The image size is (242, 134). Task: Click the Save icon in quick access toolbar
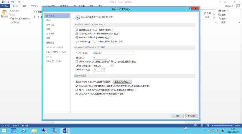pyautogui.click(x=8, y=2)
